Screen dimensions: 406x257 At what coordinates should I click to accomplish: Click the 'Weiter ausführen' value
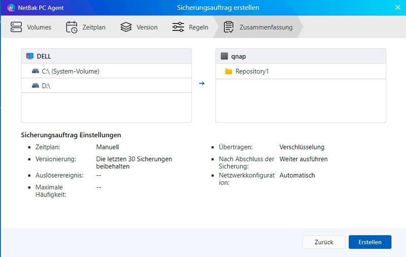[x=303, y=159]
